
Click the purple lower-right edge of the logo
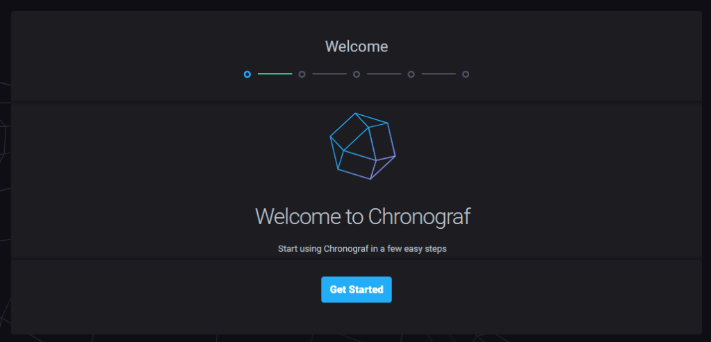pos(384,168)
